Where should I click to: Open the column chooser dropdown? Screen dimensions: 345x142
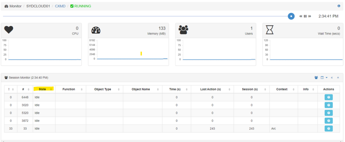coord(324,77)
